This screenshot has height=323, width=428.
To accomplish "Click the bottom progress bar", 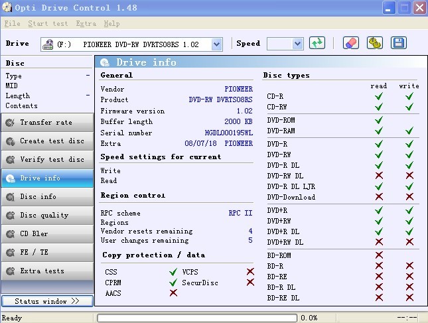I will pos(197,318).
